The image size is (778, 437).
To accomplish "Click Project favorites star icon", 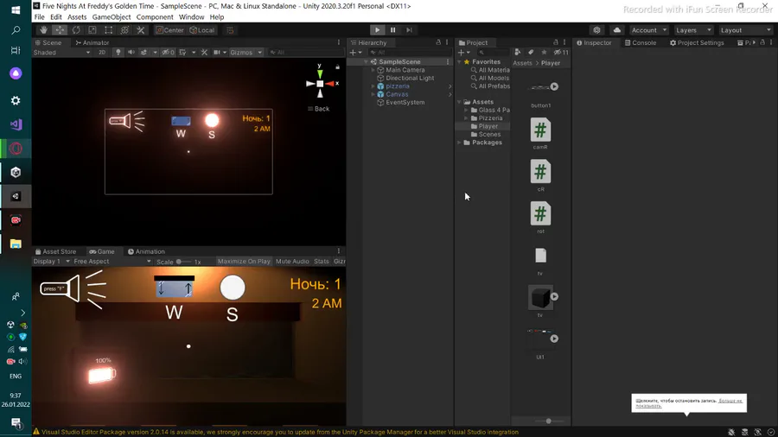I will 544,53.
